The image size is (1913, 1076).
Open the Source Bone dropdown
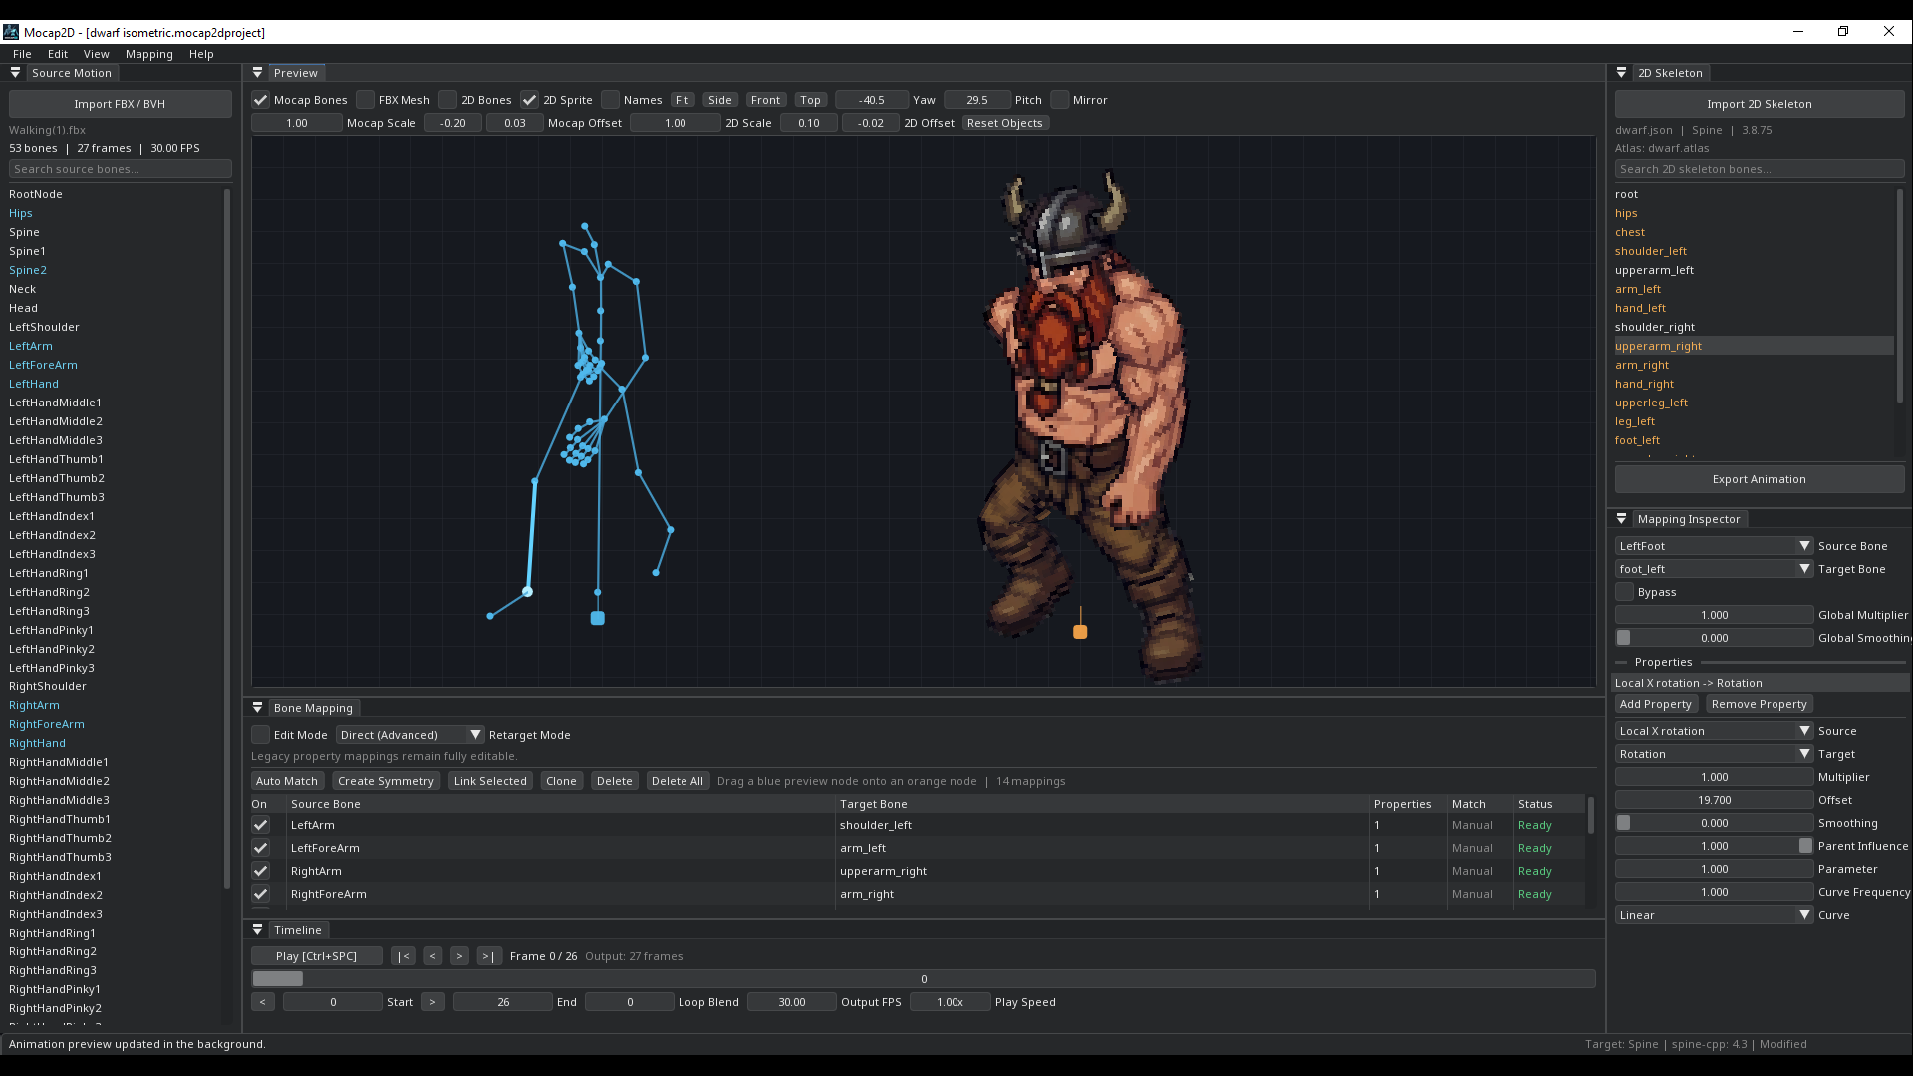pos(1714,546)
